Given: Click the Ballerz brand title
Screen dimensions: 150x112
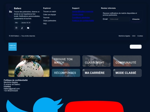Looking at the screenshot, I should (17, 8).
